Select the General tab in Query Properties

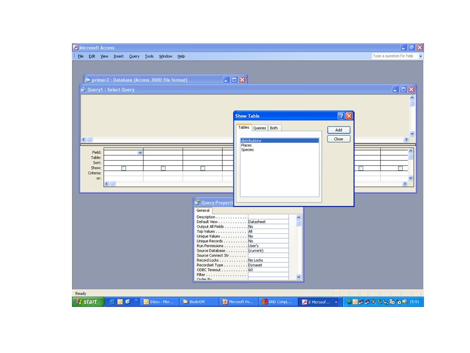click(x=203, y=210)
